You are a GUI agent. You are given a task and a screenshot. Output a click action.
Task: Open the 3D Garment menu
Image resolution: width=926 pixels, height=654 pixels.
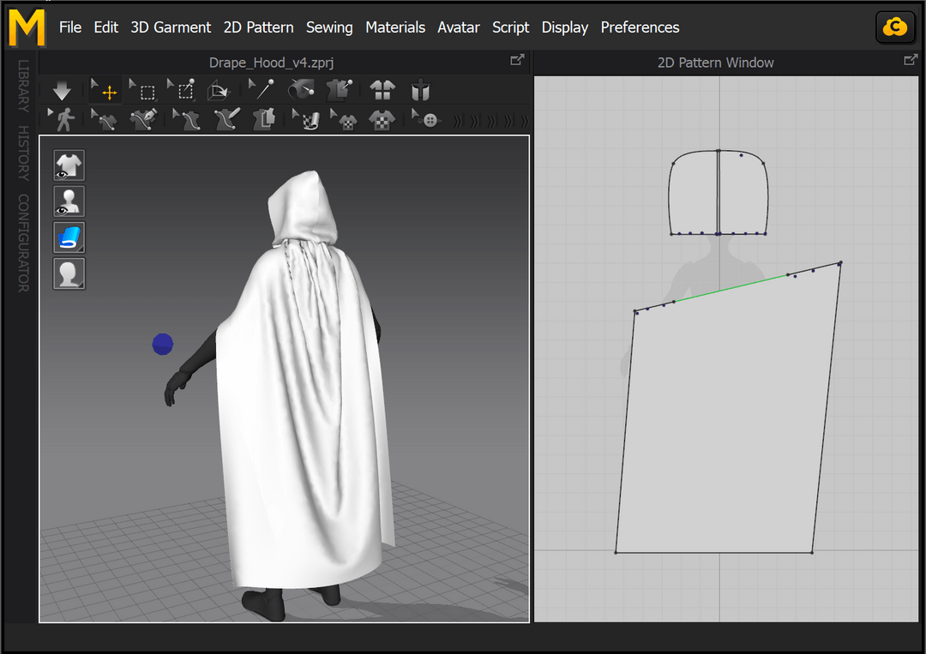[x=171, y=27]
